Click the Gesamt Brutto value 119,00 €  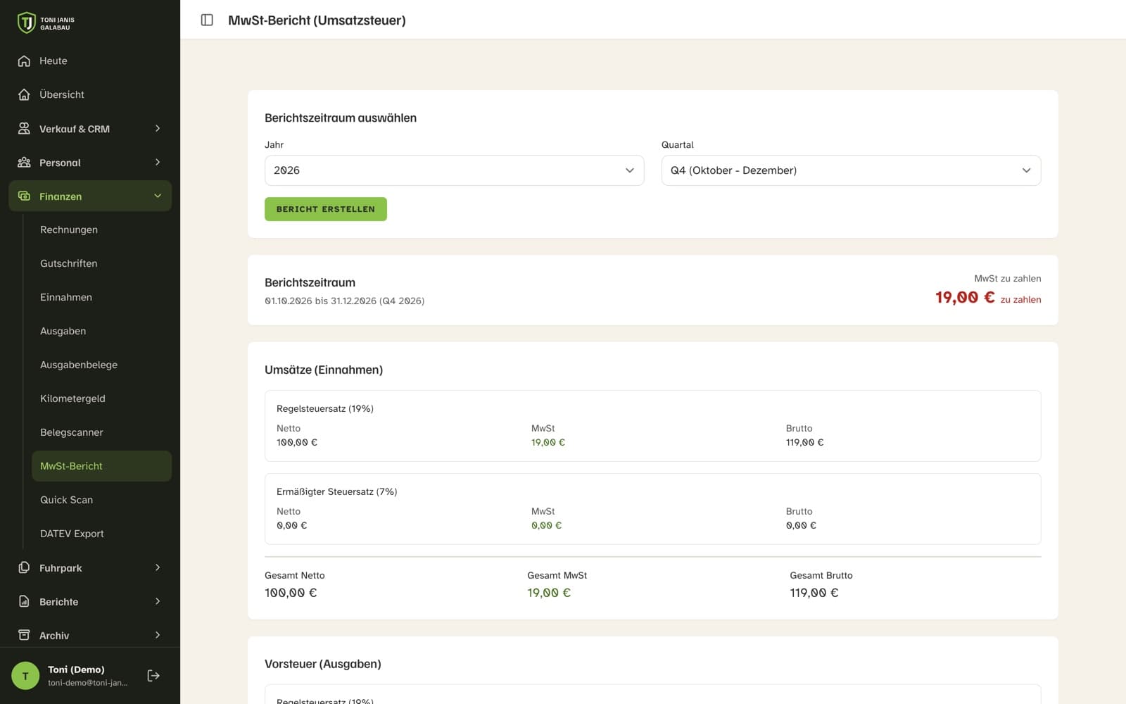click(814, 593)
